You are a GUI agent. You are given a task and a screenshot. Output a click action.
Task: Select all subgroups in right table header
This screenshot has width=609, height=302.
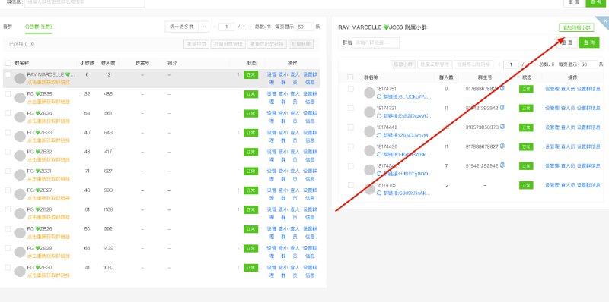(351, 77)
